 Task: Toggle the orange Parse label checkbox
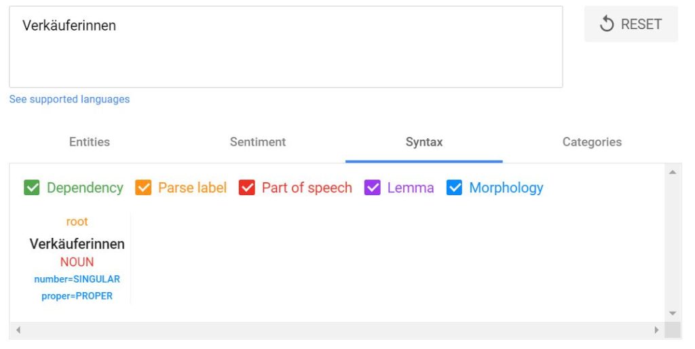point(143,188)
